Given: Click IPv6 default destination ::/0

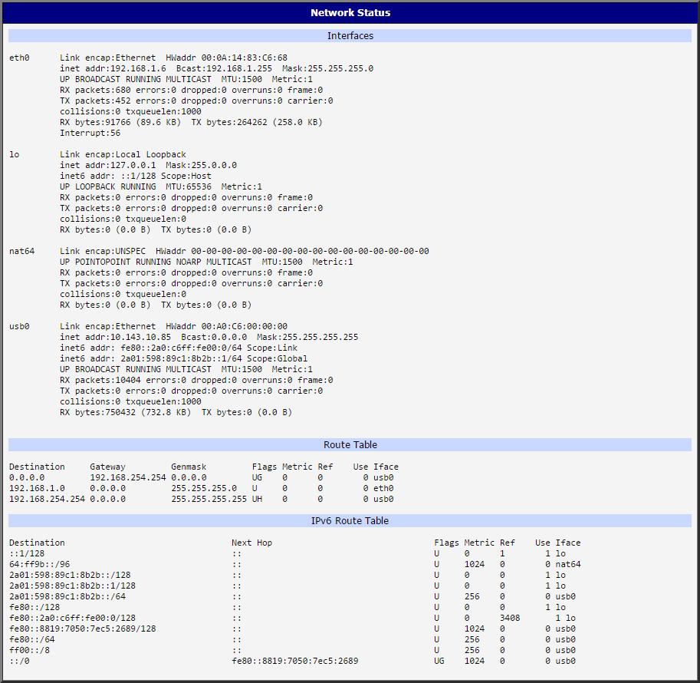Looking at the screenshot, I should (19, 661).
